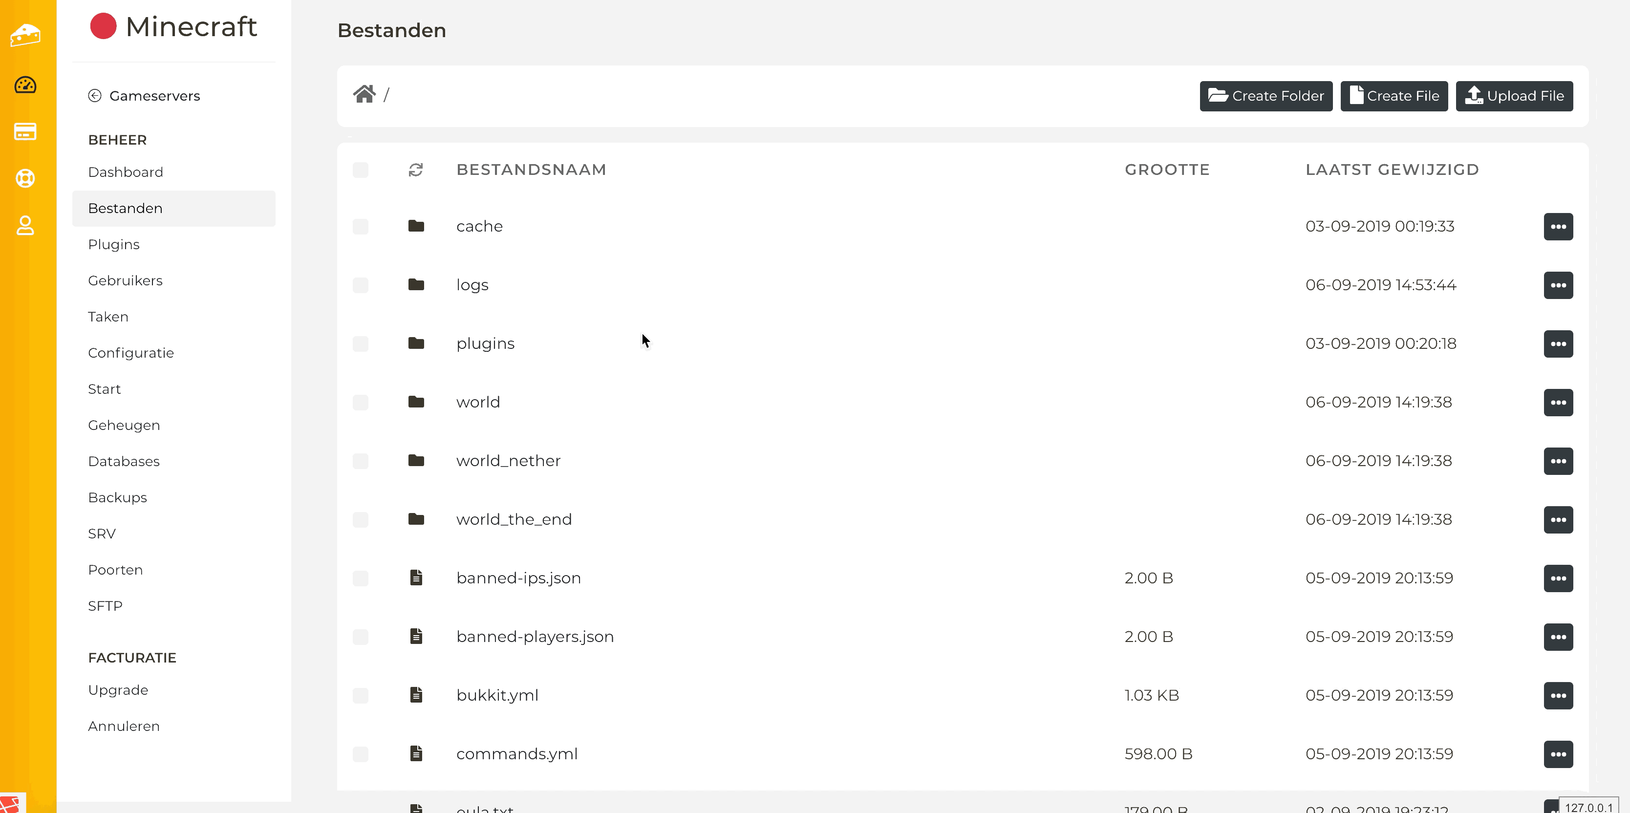Open actions menu for commands.yml

(1558, 754)
